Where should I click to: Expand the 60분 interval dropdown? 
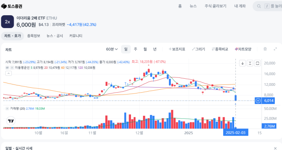pyautogui.click(x=112, y=49)
